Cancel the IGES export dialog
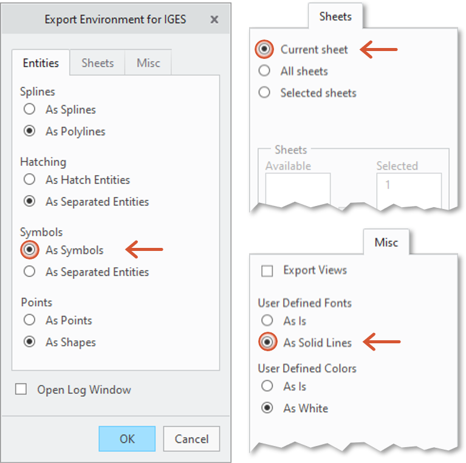This screenshot has width=466, height=463. (191, 439)
